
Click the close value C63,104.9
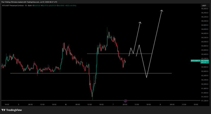[61, 6]
